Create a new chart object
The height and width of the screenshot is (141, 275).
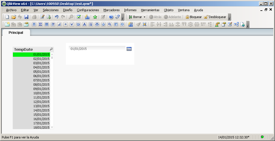[59, 24]
